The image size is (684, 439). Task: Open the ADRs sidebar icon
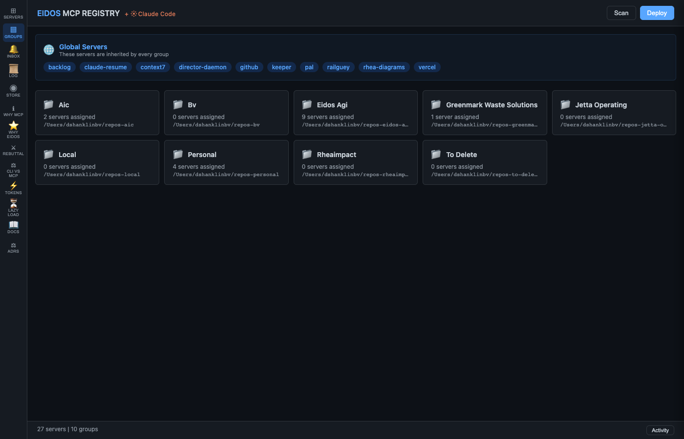(13, 245)
